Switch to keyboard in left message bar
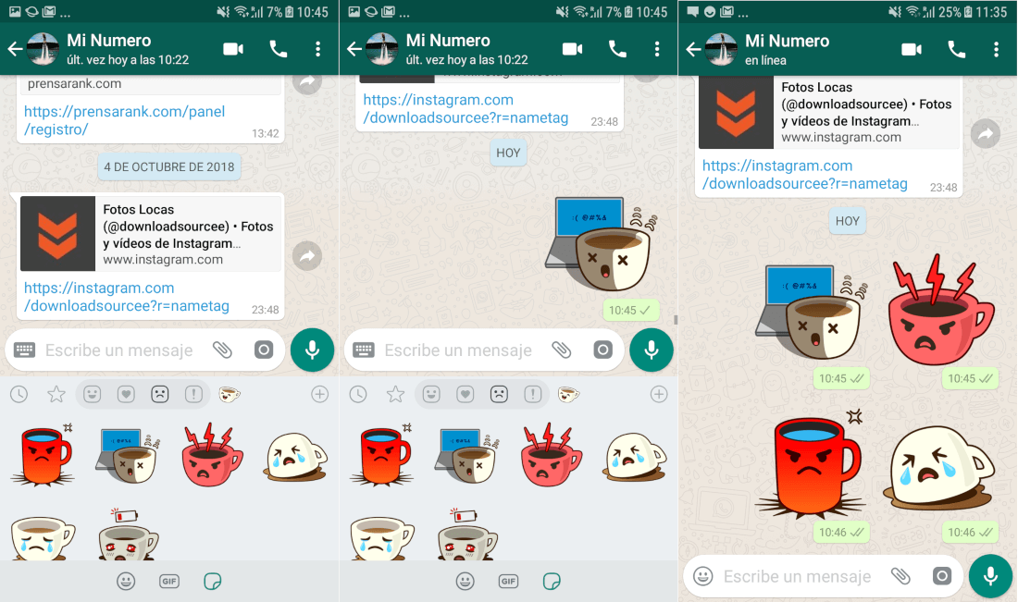This screenshot has height=602, width=1018. point(25,350)
